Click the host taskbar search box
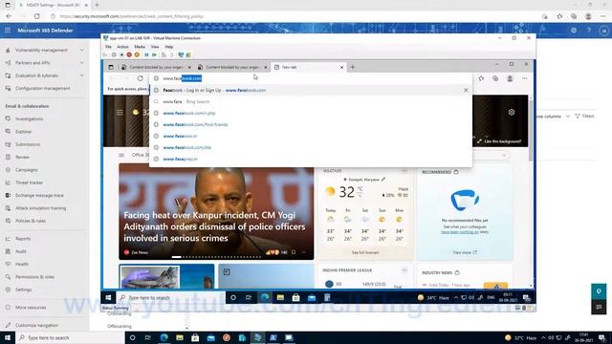612x344 pixels. click(x=70, y=337)
